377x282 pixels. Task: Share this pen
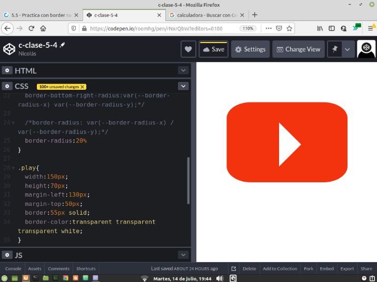tap(366, 269)
